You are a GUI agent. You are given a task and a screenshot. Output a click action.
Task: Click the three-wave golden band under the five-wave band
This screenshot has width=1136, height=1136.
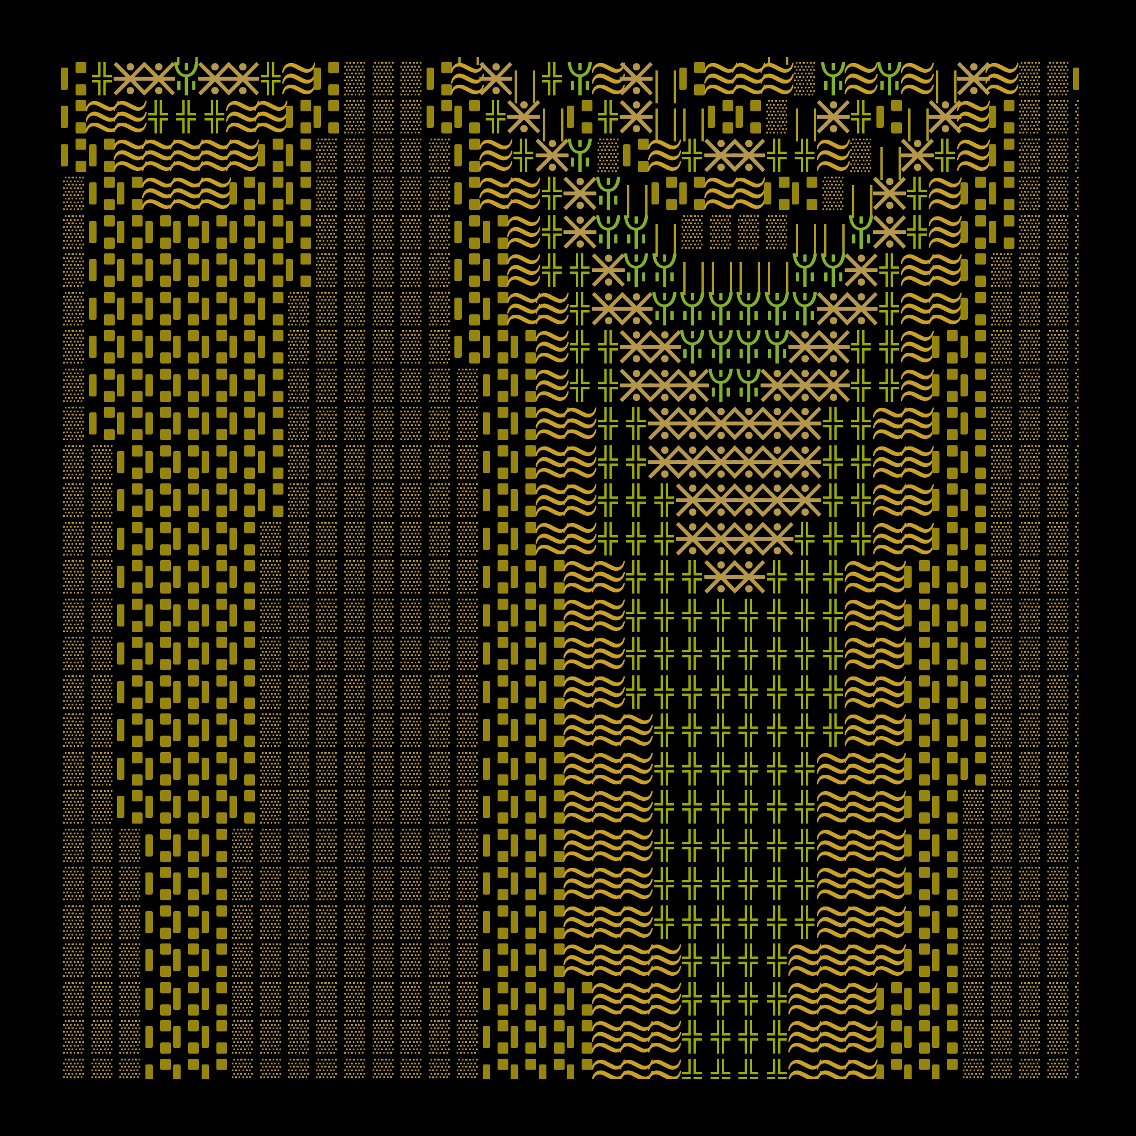(x=186, y=194)
